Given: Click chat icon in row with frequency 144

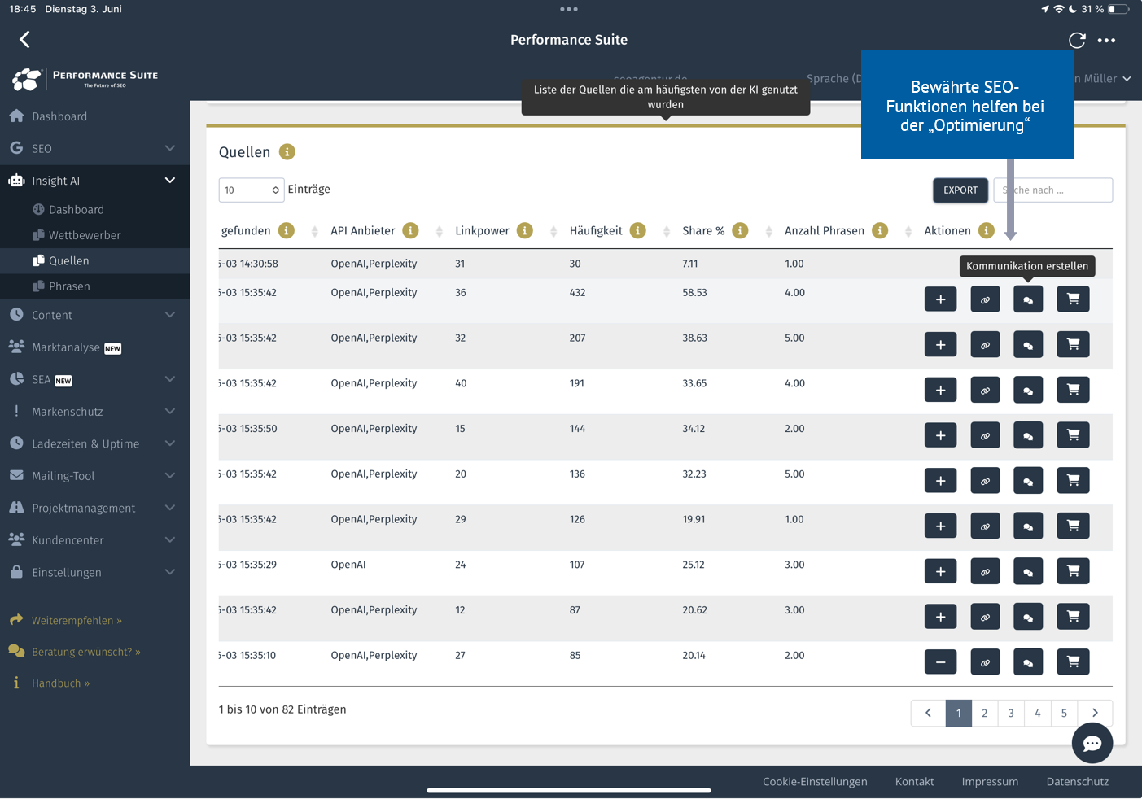Looking at the screenshot, I should pos(1028,435).
